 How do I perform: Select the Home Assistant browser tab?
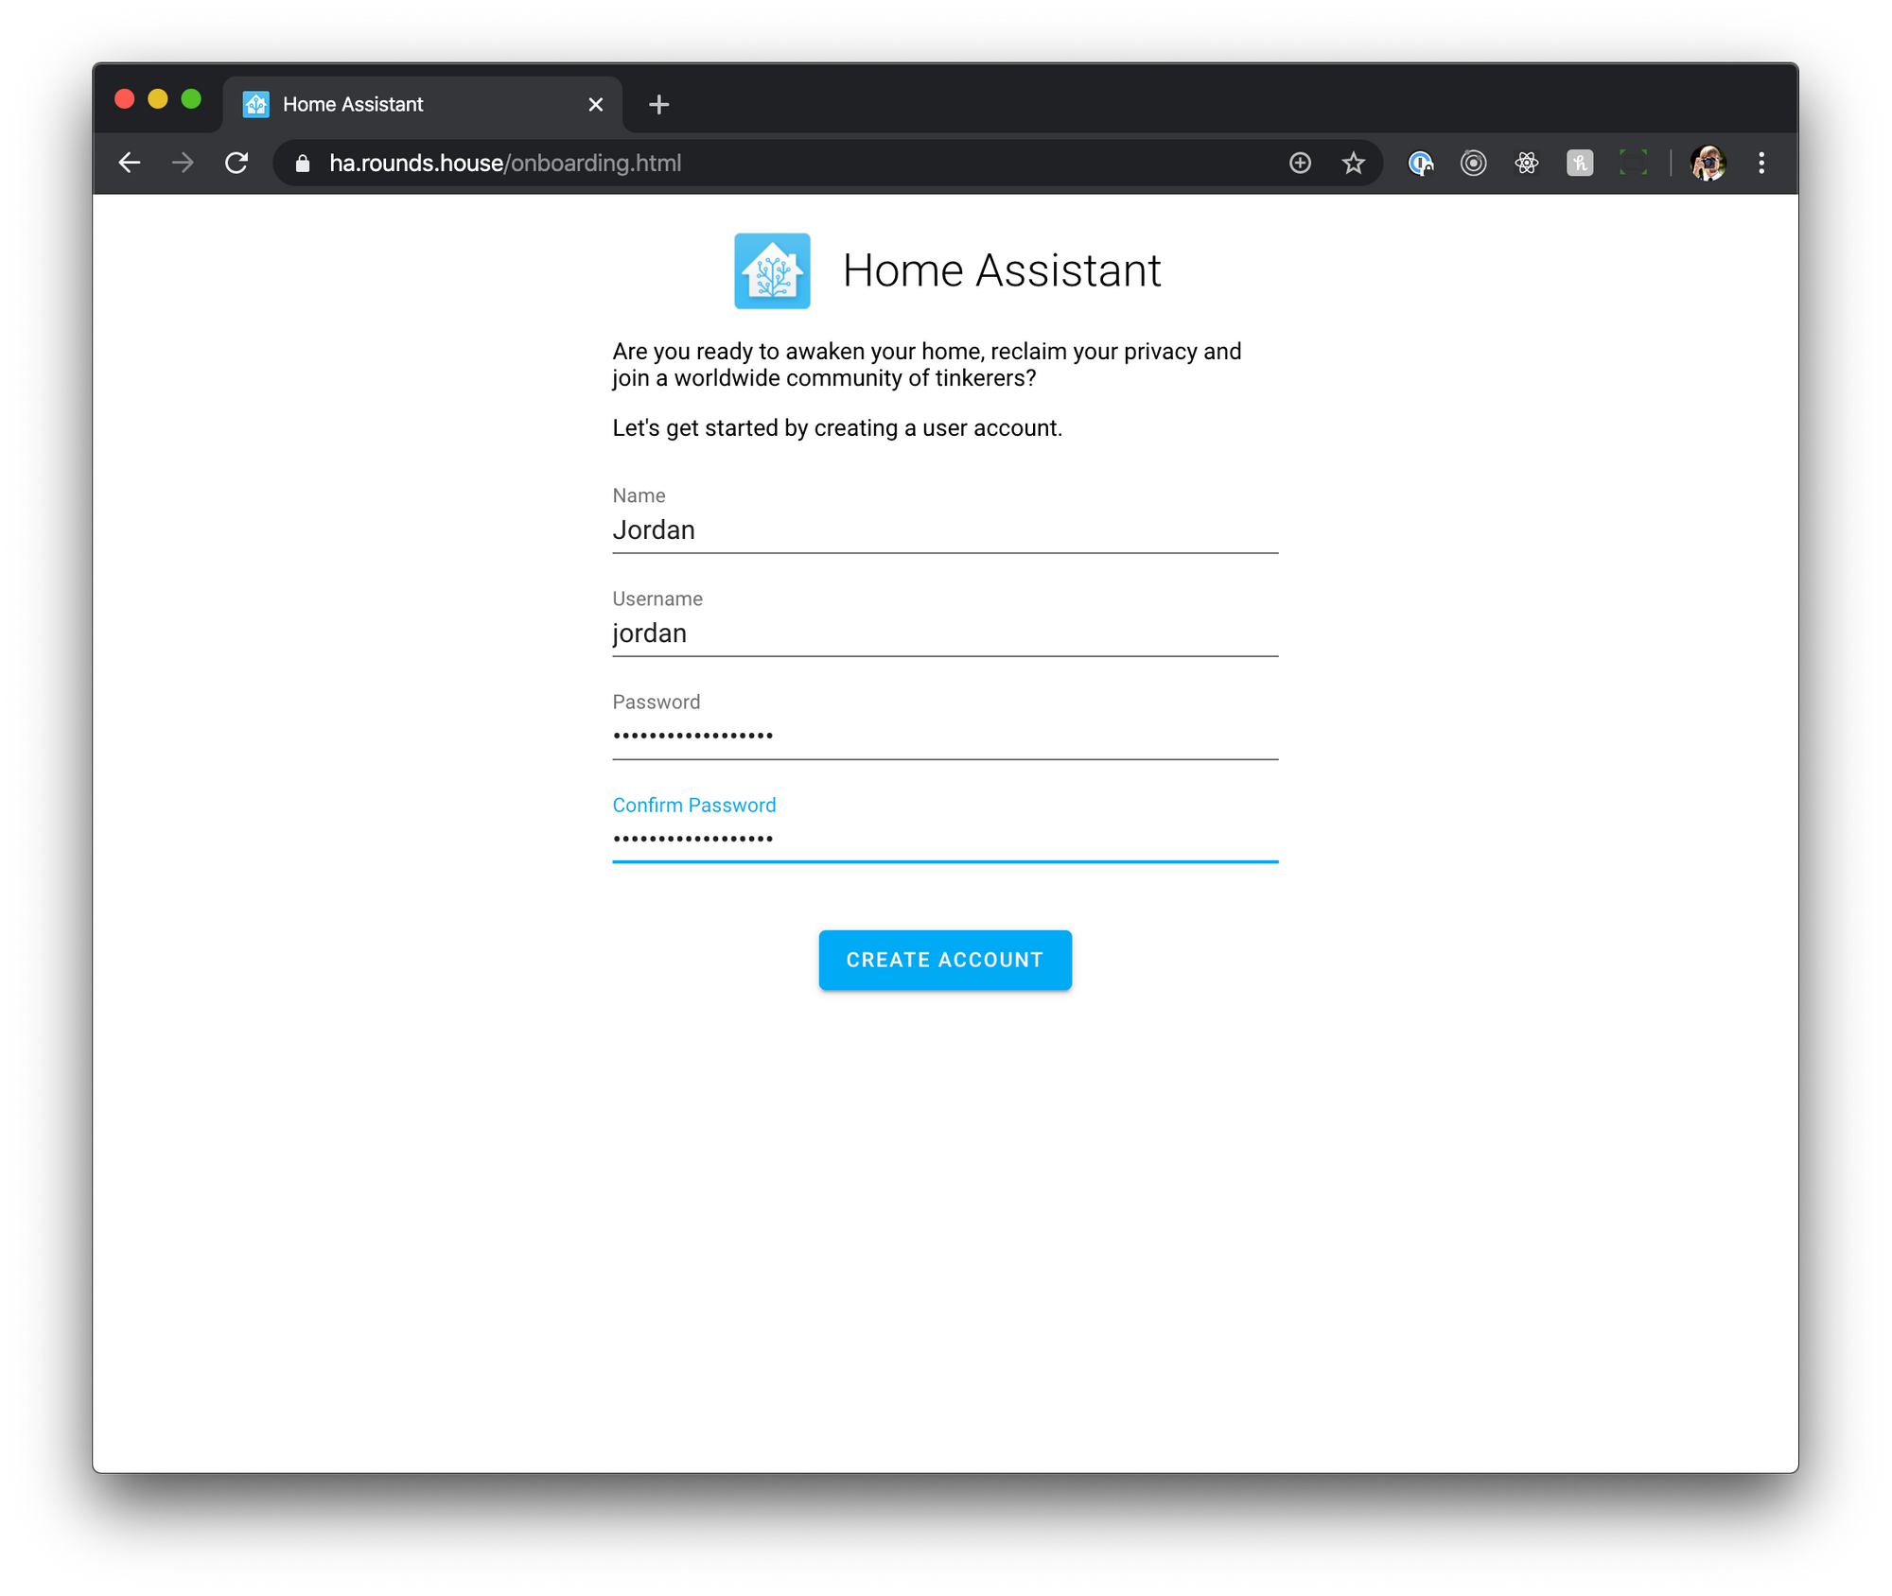click(x=422, y=104)
